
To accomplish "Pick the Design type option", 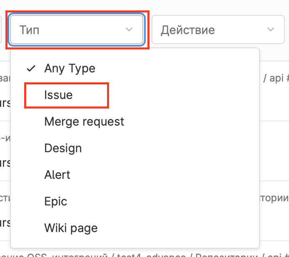I will click(x=63, y=148).
